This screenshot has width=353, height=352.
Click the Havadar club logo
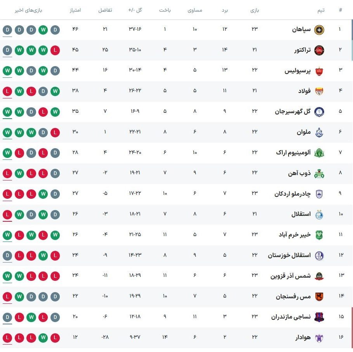click(x=319, y=338)
